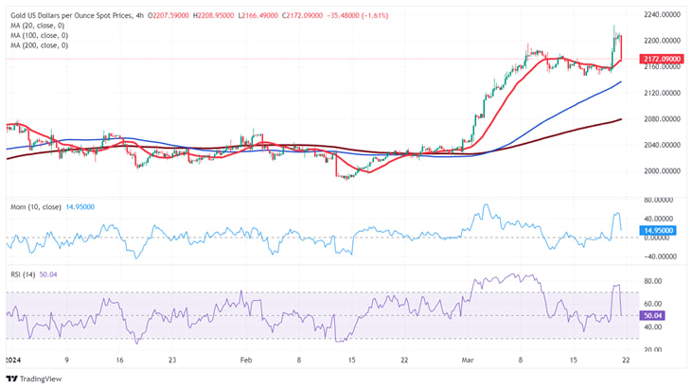This screenshot has width=693, height=389.
Task: Select the Mom (10, close) indicator label
Action: point(36,207)
